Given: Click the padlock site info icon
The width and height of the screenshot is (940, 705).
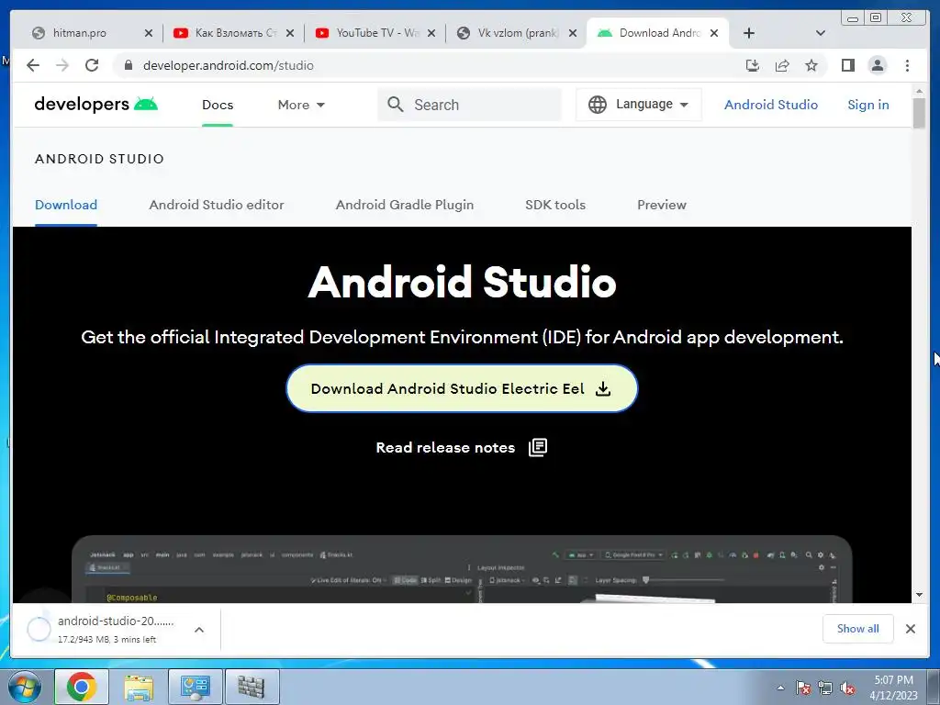Looking at the screenshot, I should 128,65.
